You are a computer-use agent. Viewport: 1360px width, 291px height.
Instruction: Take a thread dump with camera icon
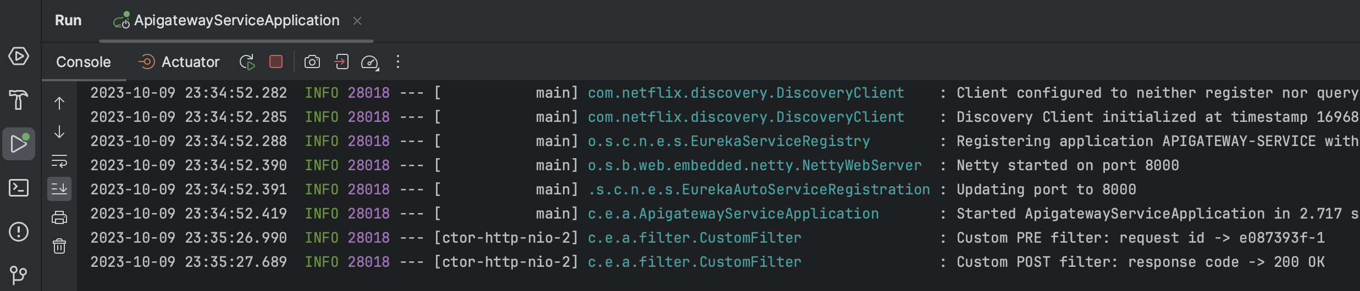[x=312, y=62]
